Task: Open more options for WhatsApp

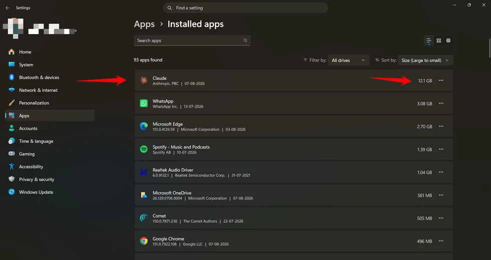Action: 441,103
